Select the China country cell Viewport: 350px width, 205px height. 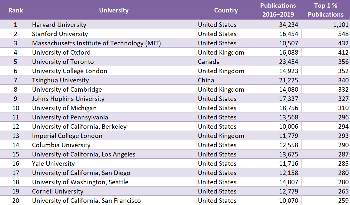pos(206,80)
